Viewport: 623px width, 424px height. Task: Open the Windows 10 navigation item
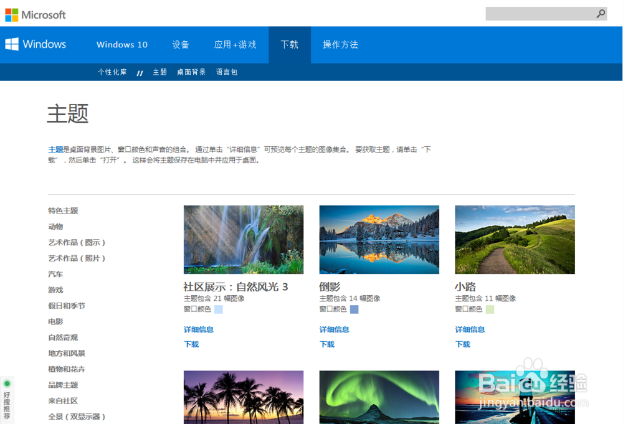121,44
